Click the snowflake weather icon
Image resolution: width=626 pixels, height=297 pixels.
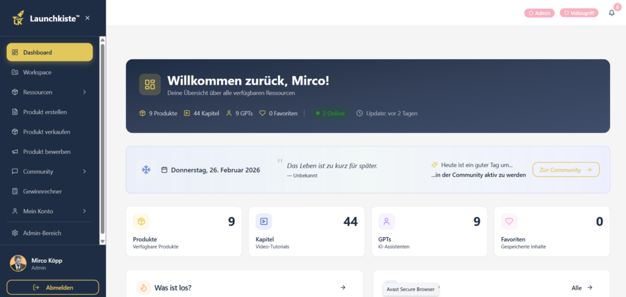click(146, 170)
